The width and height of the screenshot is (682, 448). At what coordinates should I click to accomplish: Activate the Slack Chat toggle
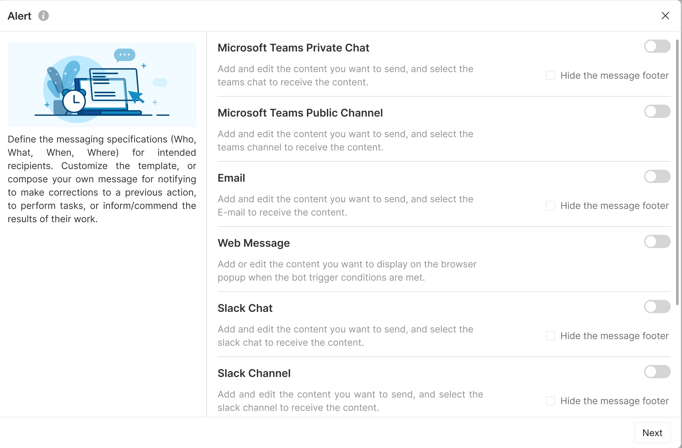point(657,307)
